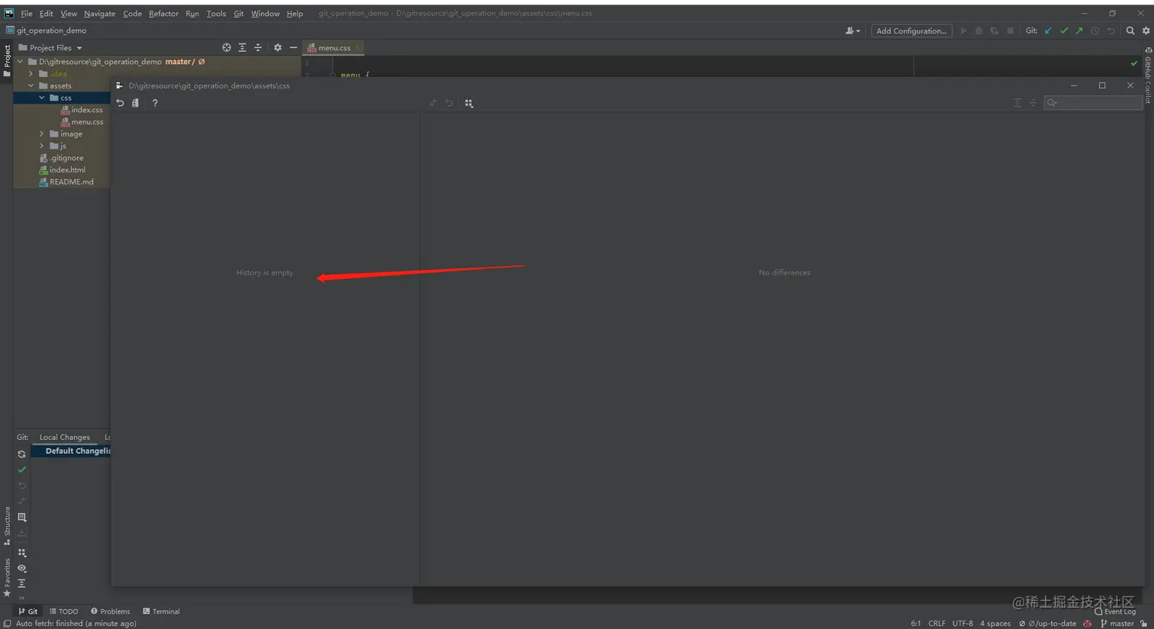The width and height of the screenshot is (1154, 629).
Task: Click the lock icon at the status bar's right end
Action: [1143, 624]
